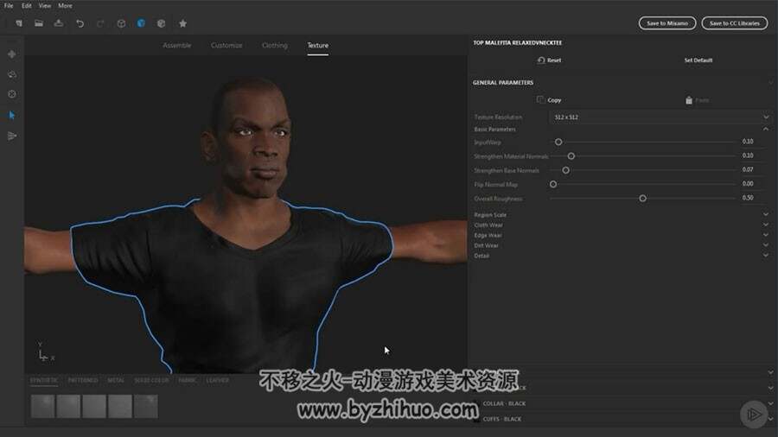This screenshot has width=778, height=437.
Task: Select the Texture tab
Action: click(x=317, y=45)
